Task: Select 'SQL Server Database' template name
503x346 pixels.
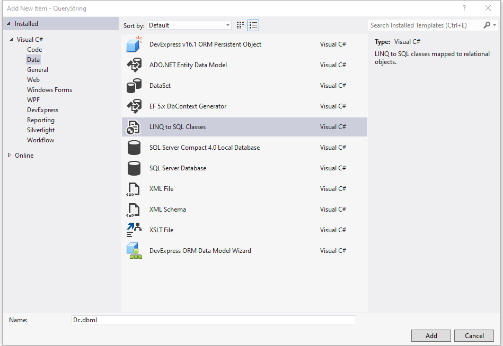Action: 178,168
